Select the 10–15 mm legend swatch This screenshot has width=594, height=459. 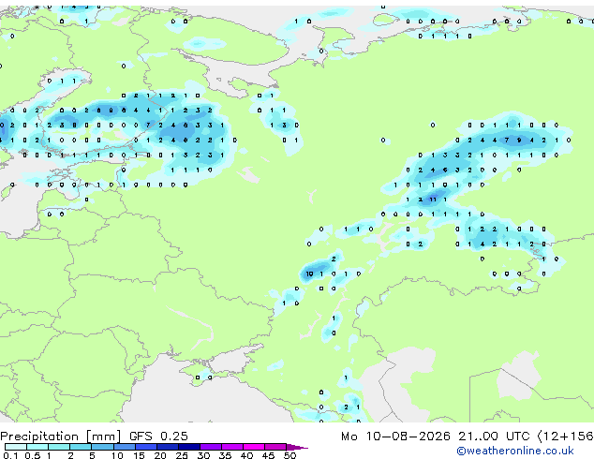tap(124, 447)
